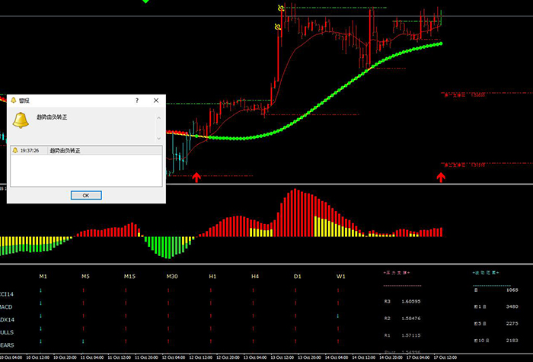
Task: Click the large bell icon in the alert dialog
Action: 21,120
